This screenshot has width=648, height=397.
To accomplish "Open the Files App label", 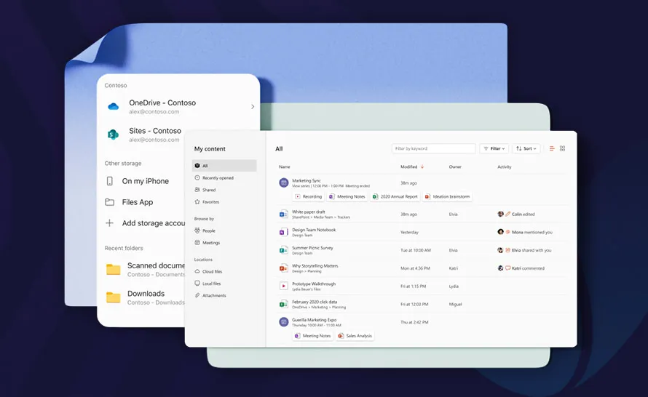I will 138,202.
